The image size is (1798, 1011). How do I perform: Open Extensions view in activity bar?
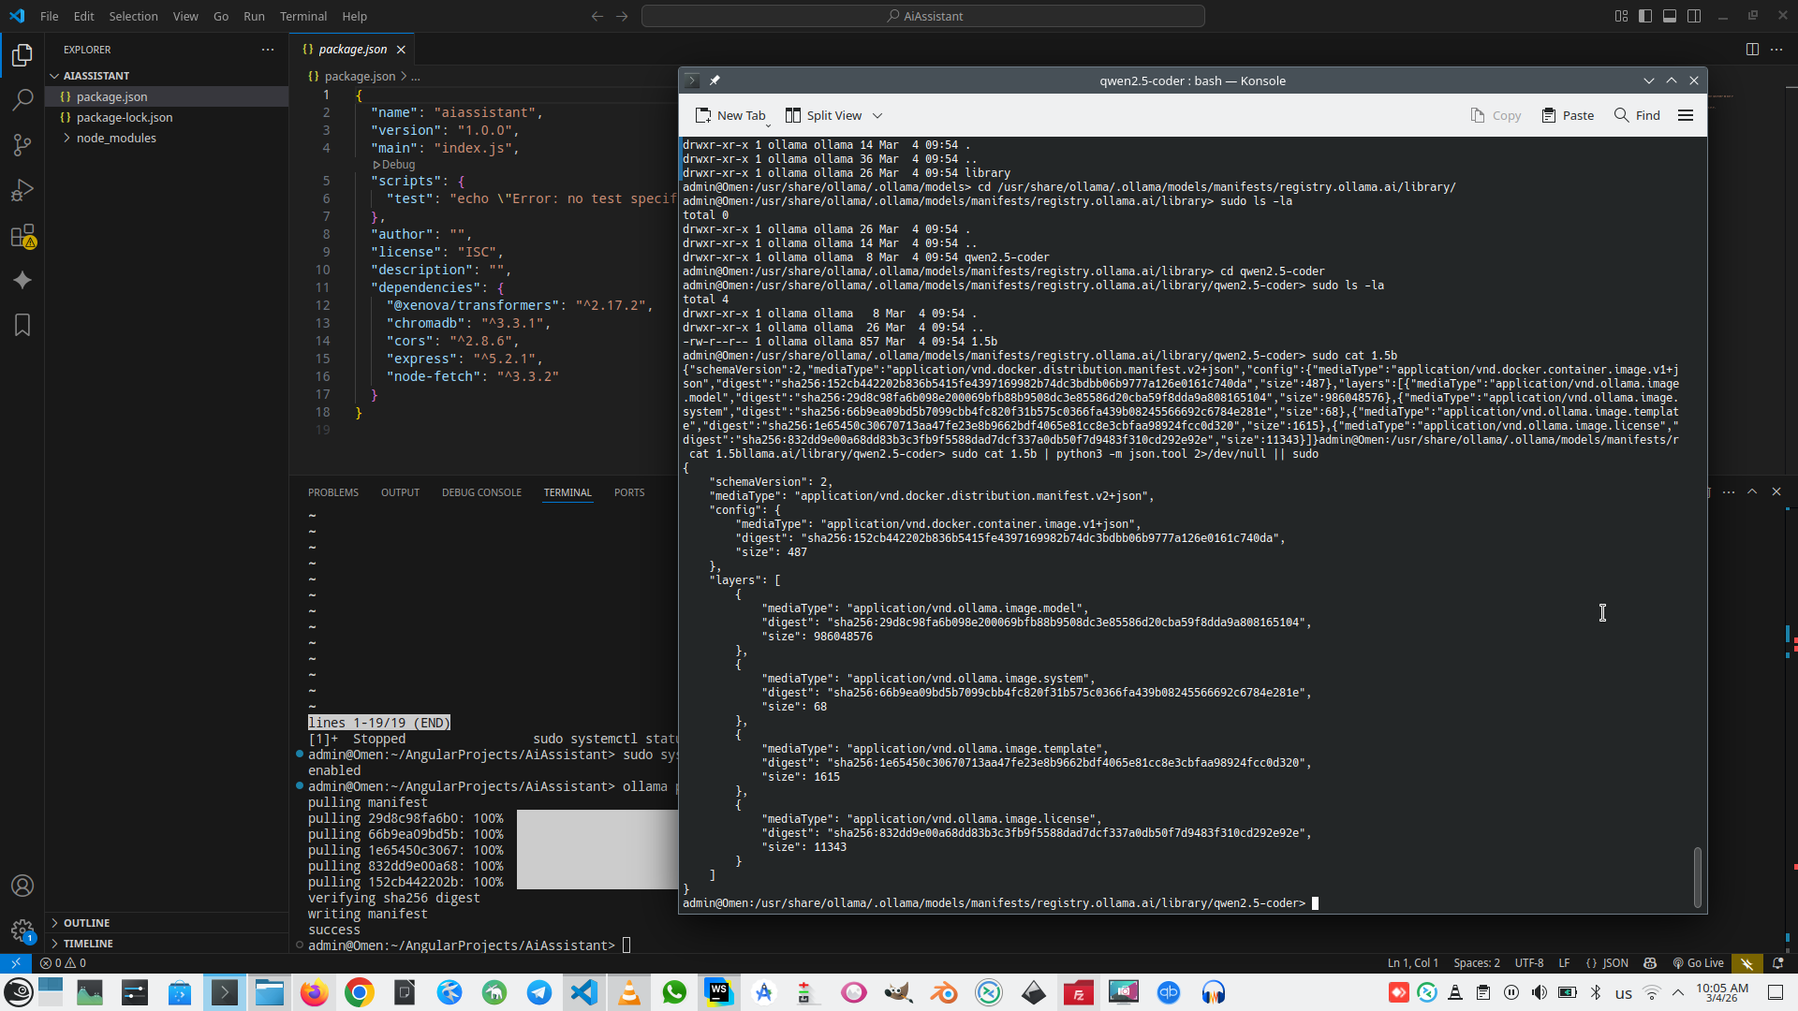[x=22, y=236]
